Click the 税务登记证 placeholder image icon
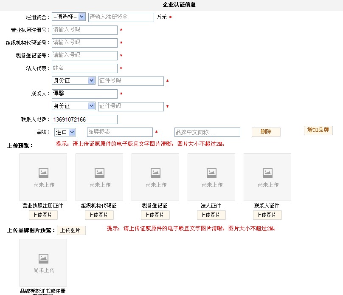Screen dimensions: 343x295 [x=155, y=173]
